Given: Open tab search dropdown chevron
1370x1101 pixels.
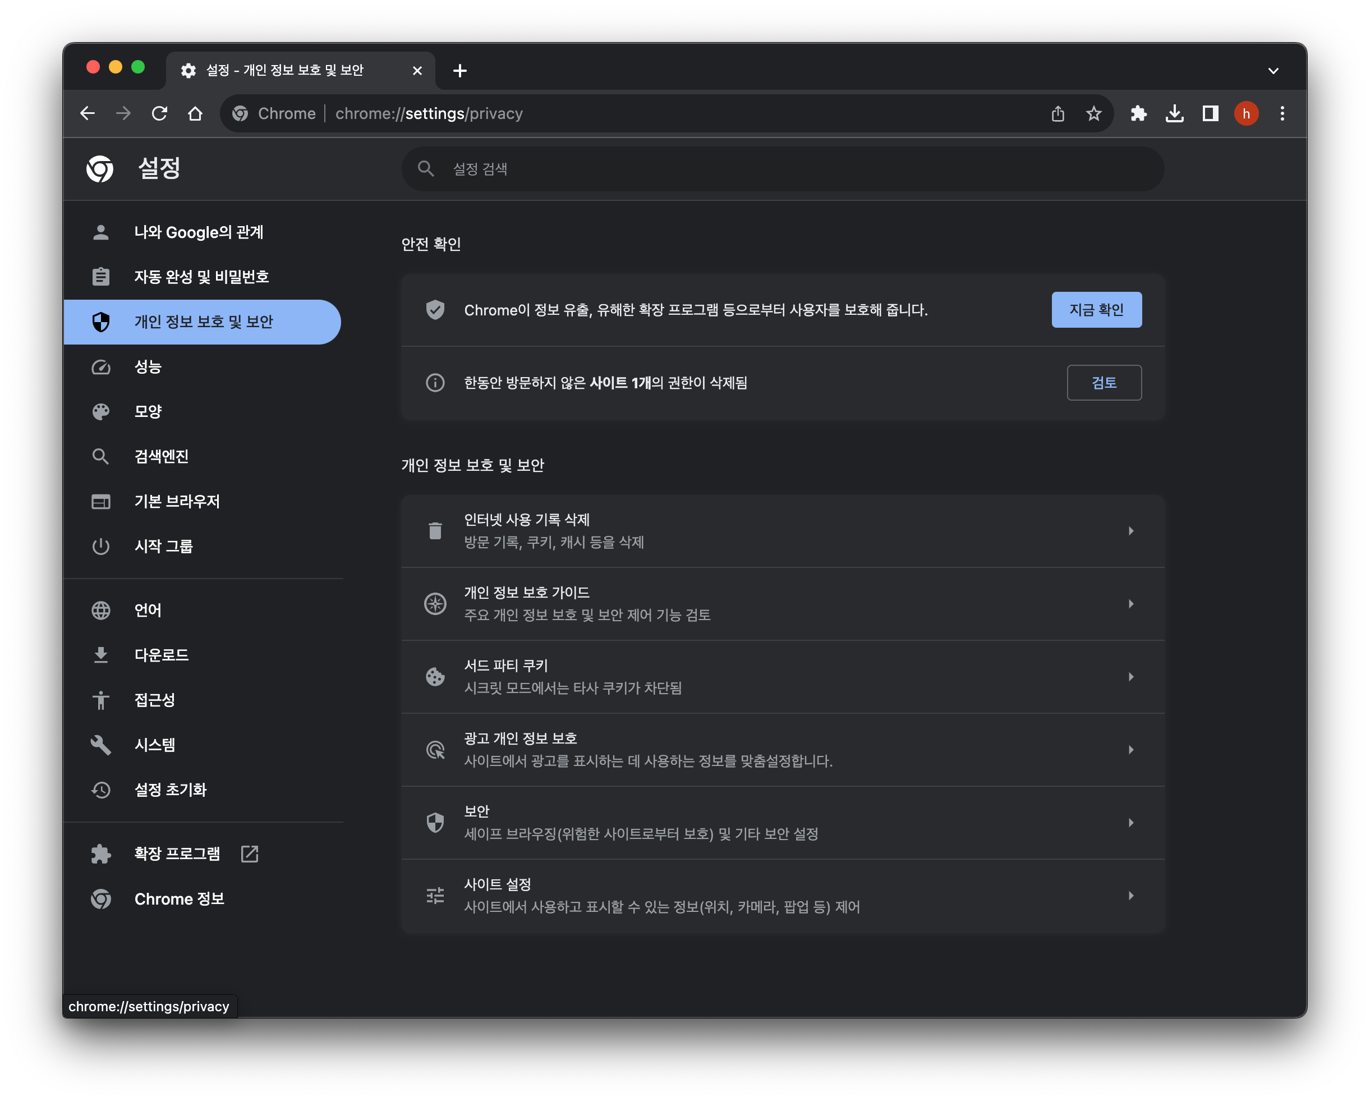Looking at the screenshot, I should (1273, 71).
